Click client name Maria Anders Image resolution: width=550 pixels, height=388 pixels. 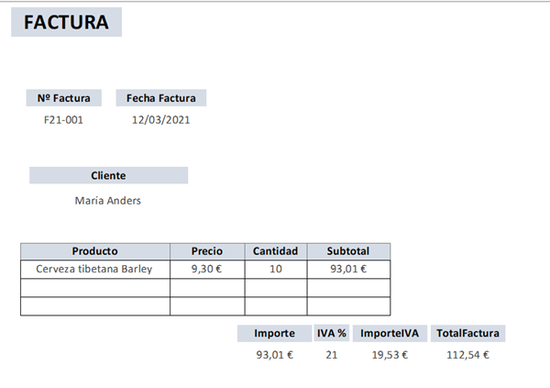pos(108,201)
